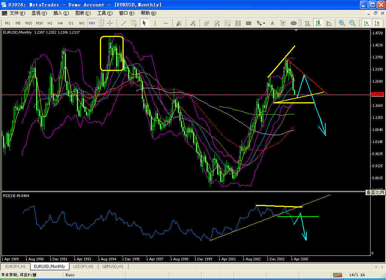
Task: Choose the rectangle shape tool
Action: (x=249, y=23)
